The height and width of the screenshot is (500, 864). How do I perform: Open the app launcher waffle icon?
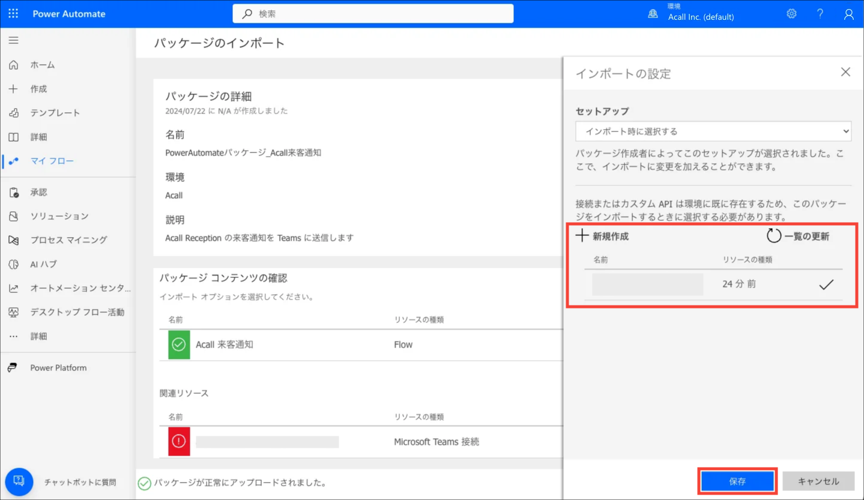[x=13, y=13]
